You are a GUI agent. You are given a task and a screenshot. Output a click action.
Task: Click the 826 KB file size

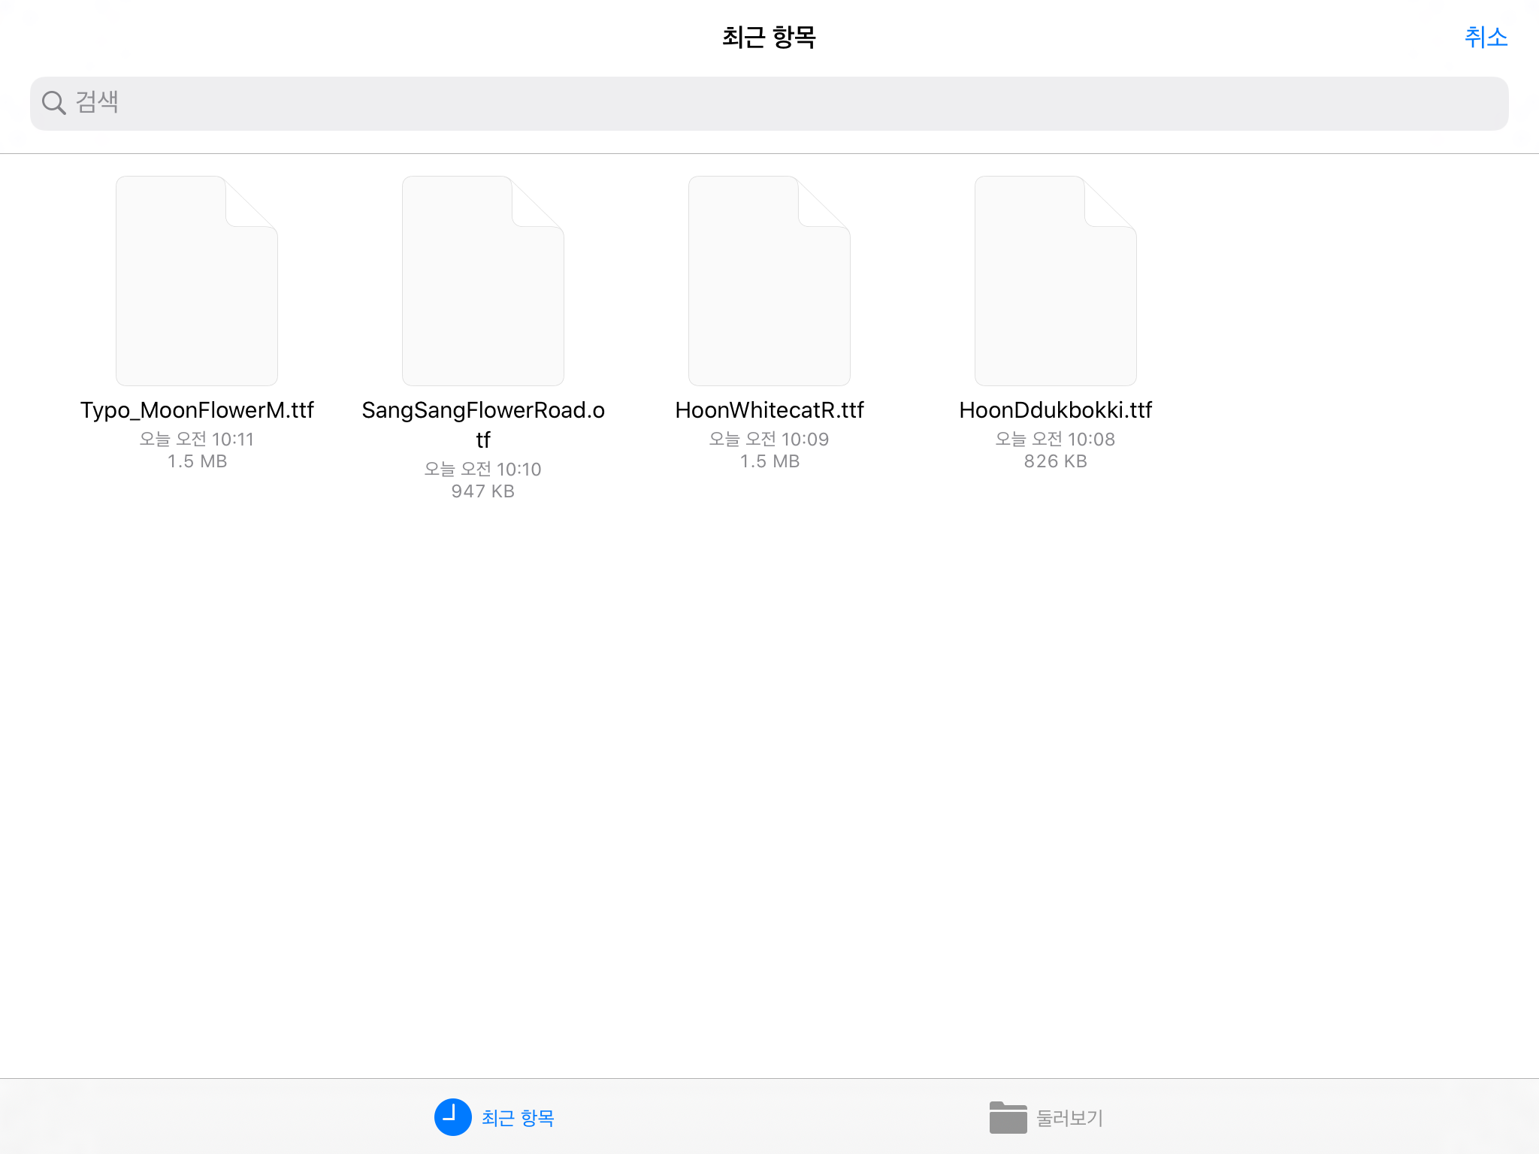[1056, 461]
